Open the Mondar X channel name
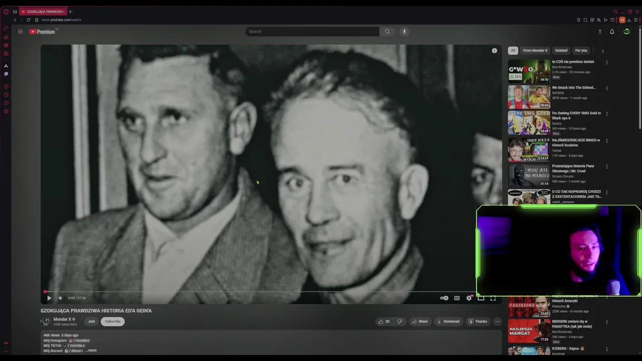The height and width of the screenshot is (361, 642). click(x=62, y=319)
